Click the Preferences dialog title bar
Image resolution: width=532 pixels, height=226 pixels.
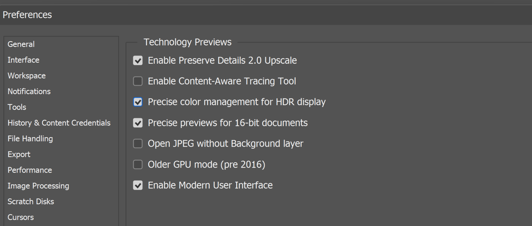(x=266, y=15)
